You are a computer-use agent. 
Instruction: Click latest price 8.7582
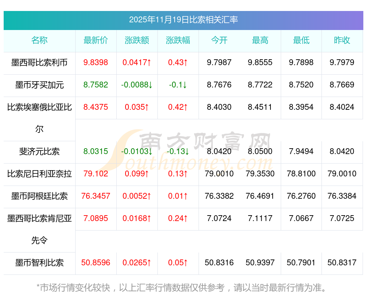pyautogui.click(x=95, y=85)
